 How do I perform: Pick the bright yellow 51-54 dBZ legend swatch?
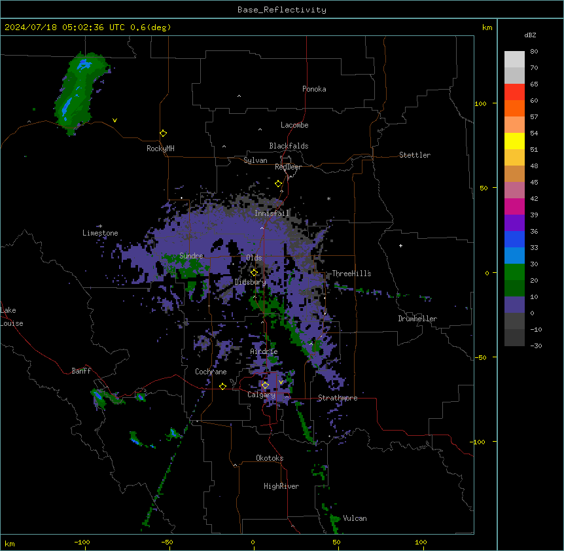pos(514,141)
